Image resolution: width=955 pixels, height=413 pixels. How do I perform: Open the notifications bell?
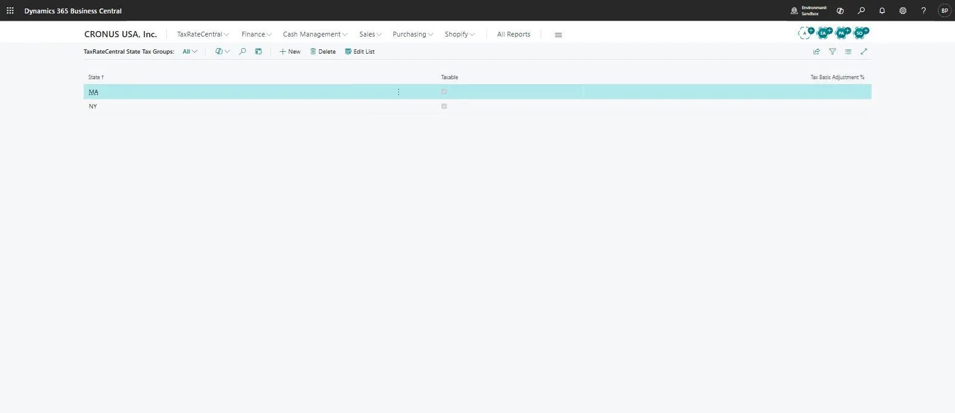coord(882,11)
